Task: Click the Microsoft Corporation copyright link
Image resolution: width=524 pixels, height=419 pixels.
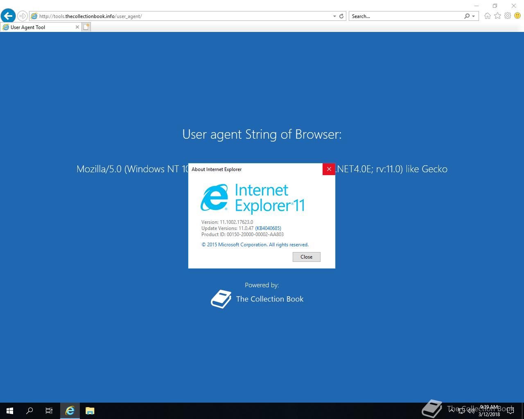Action: (255, 245)
